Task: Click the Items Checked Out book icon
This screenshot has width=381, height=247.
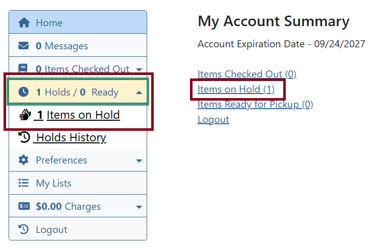Action: click(24, 68)
